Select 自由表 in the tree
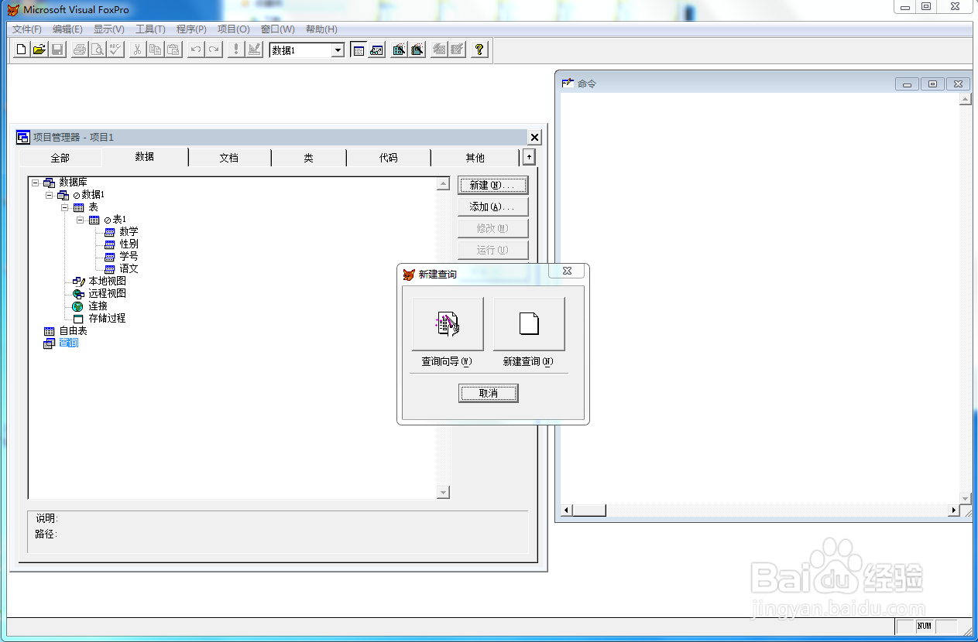 73,331
